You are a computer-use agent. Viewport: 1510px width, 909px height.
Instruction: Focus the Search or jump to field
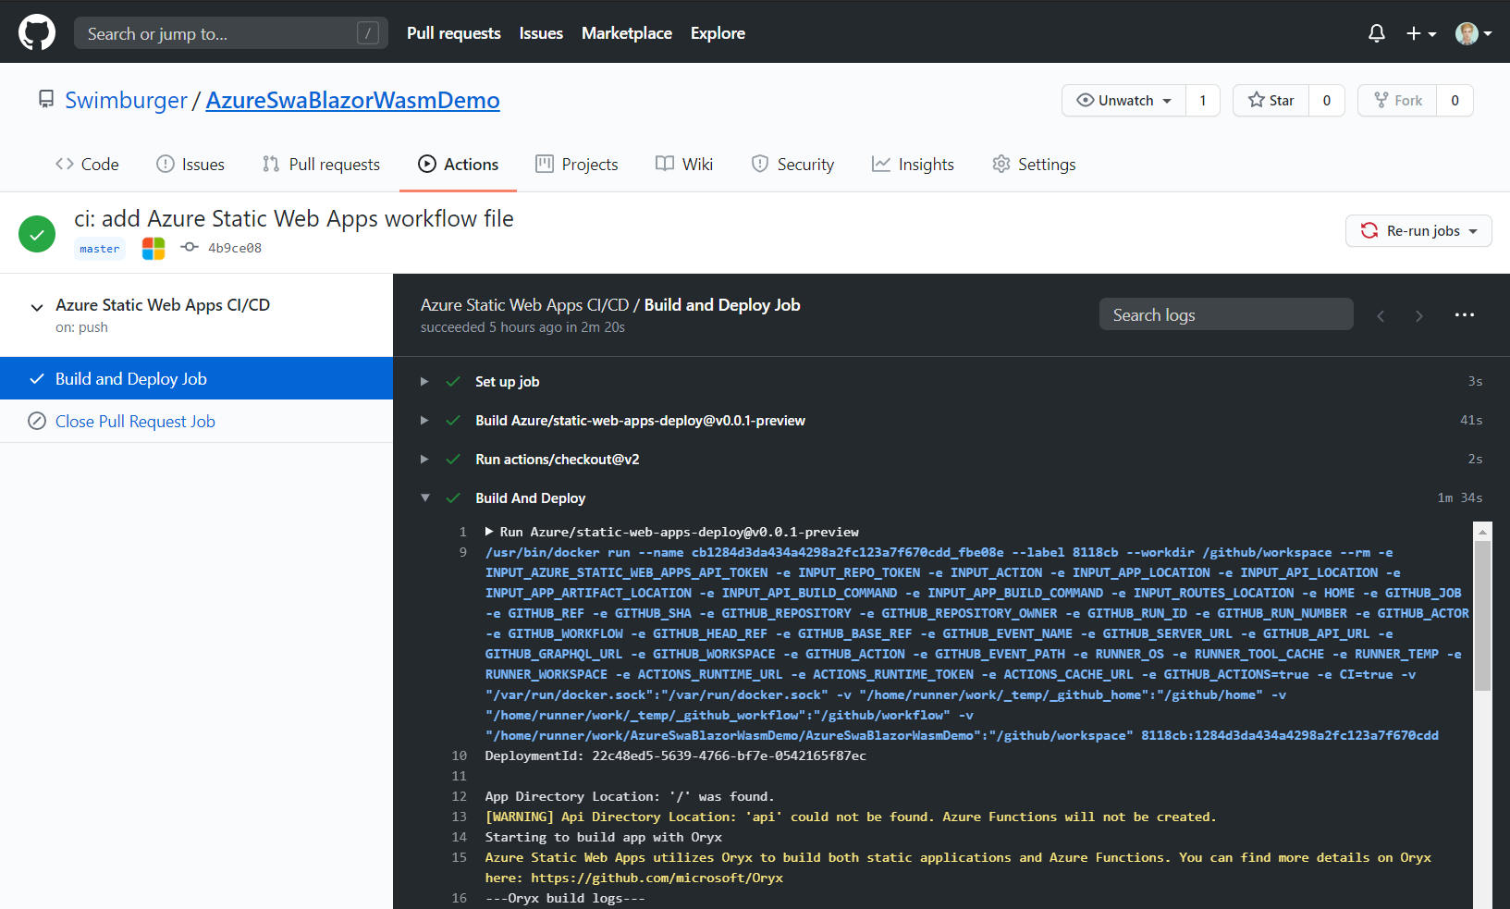(231, 33)
